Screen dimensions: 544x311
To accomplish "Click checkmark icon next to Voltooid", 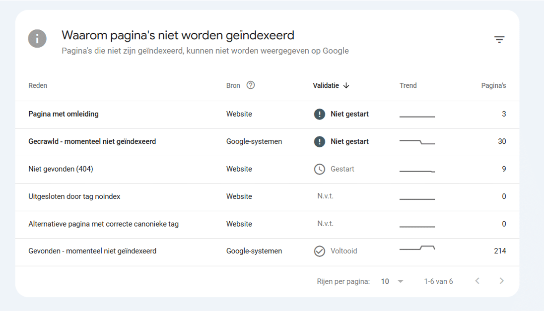I will [x=320, y=251].
